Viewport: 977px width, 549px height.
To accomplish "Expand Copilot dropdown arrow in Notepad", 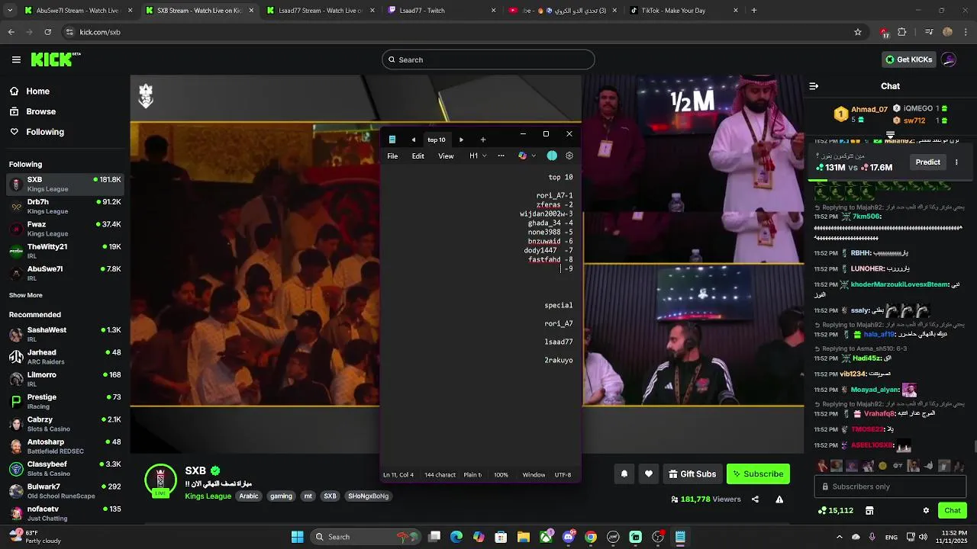I will (x=534, y=156).
